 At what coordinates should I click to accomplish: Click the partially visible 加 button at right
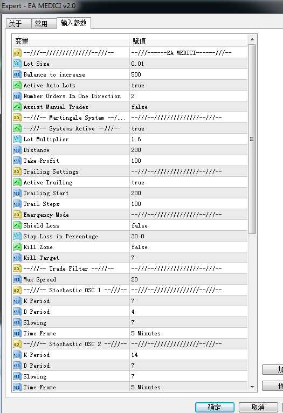[x=273, y=369]
